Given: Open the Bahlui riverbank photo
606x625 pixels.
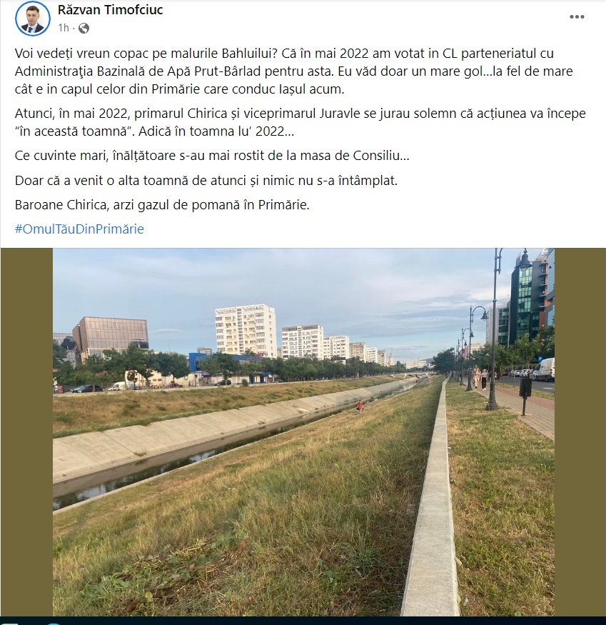Looking at the screenshot, I should click(303, 432).
